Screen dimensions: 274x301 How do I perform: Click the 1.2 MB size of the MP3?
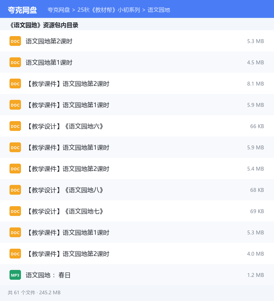pos(255,275)
